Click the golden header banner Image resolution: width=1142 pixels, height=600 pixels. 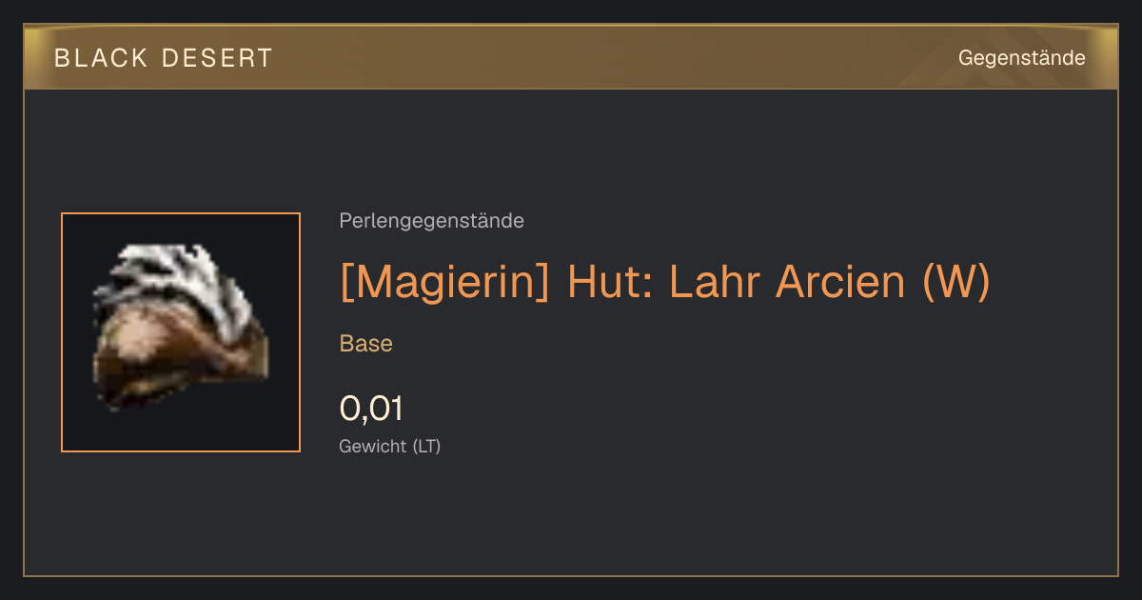[571, 57]
